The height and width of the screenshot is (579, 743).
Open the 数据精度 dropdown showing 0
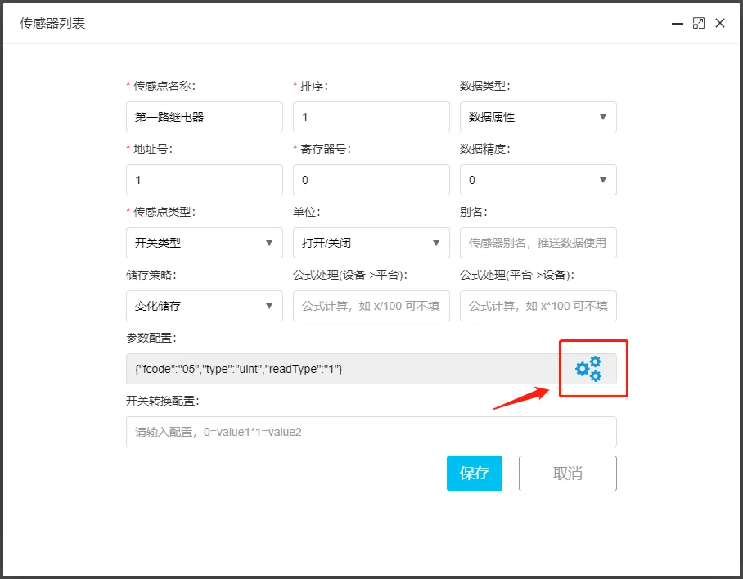pos(538,180)
